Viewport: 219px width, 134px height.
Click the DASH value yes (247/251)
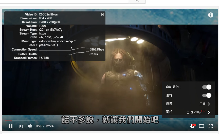point(48,45)
